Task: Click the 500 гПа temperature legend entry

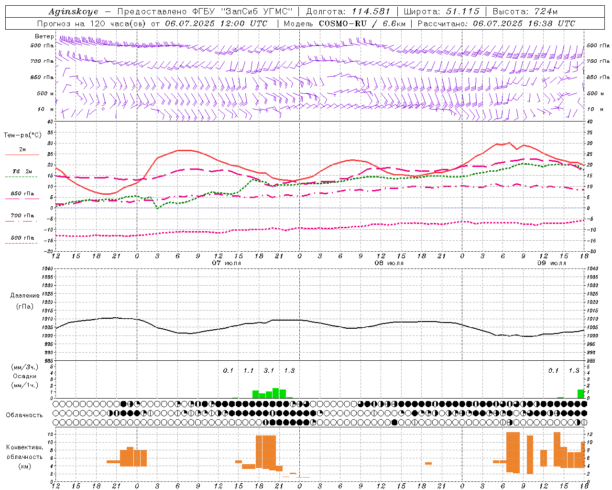Action: [x=22, y=238]
